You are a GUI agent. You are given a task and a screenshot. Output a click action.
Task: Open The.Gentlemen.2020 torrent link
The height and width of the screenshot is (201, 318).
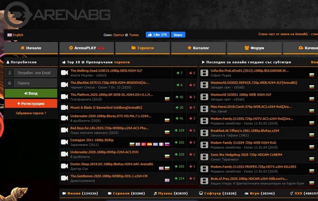pyautogui.click(x=109, y=176)
